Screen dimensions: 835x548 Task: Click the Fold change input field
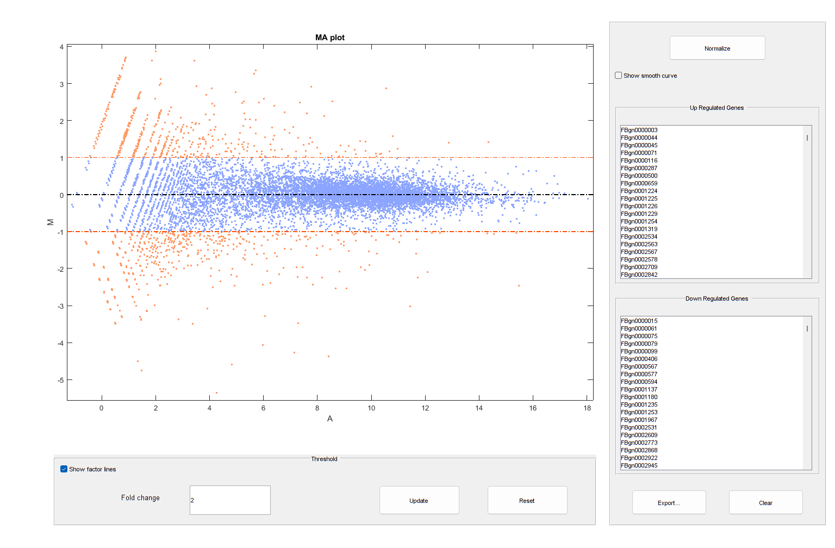[x=230, y=500]
